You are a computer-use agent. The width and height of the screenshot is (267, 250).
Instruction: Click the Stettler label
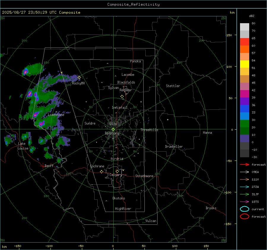173,86
